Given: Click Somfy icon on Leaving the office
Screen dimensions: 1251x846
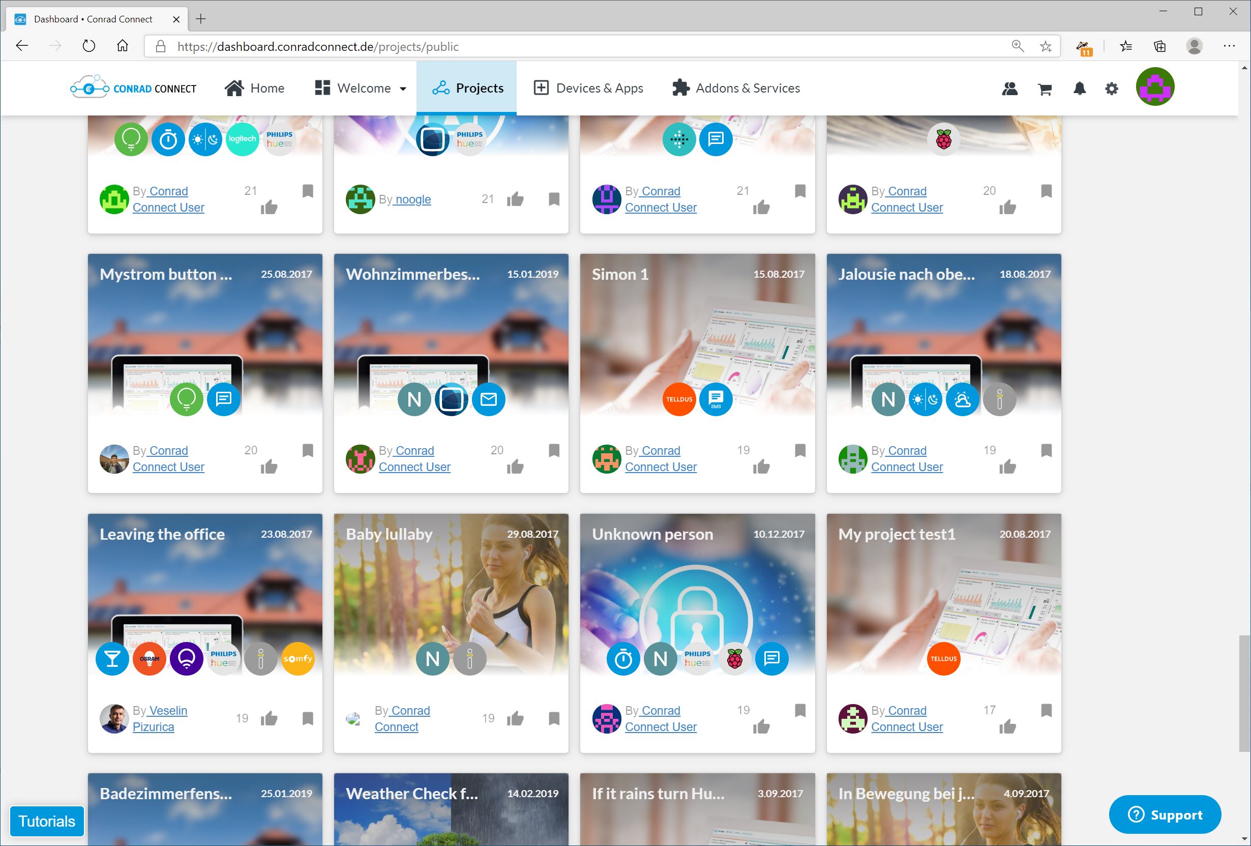Looking at the screenshot, I should click(x=297, y=659).
